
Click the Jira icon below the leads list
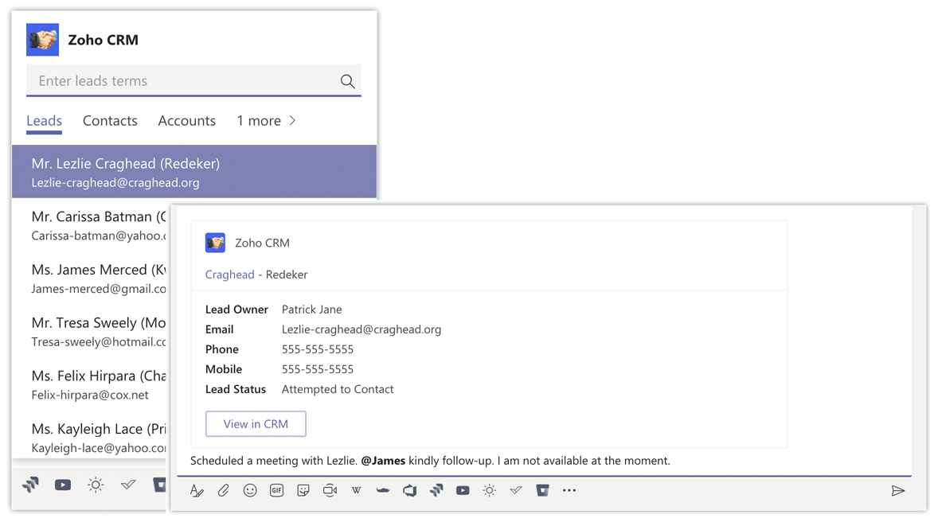31,485
